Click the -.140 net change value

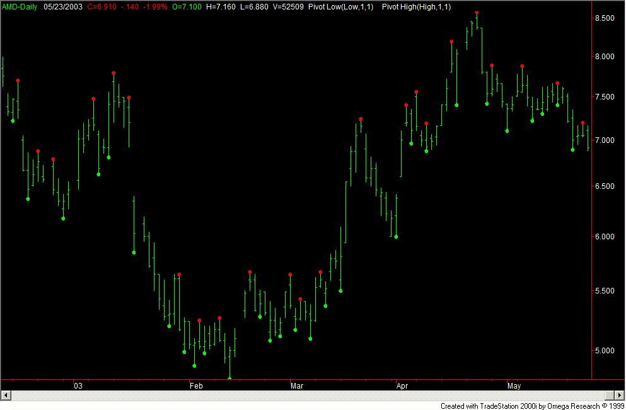click(130, 7)
